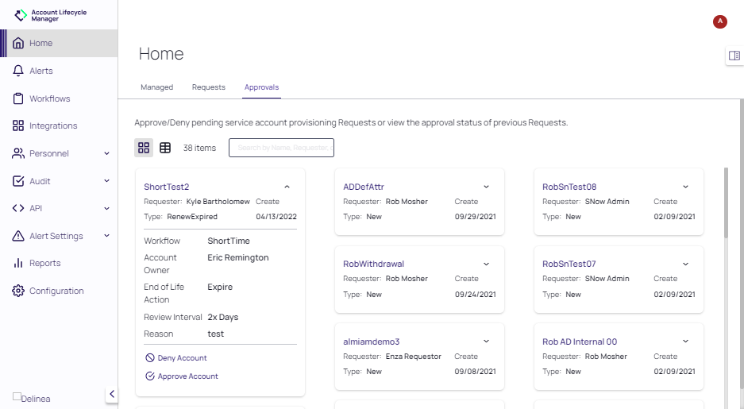This screenshot has height=409, width=744.
Task: Click the search by name input field
Action: tap(281, 148)
